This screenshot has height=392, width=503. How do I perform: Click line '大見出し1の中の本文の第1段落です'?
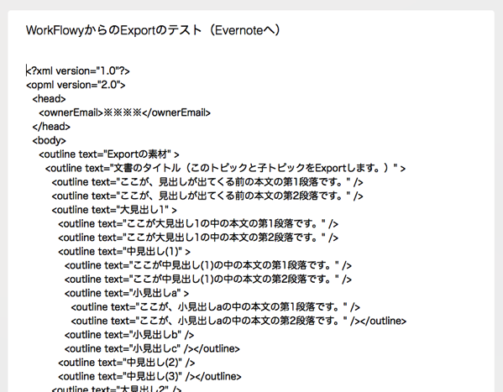[x=198, y=224]
